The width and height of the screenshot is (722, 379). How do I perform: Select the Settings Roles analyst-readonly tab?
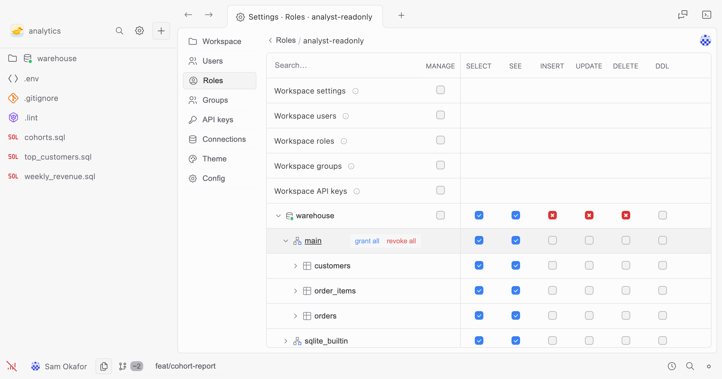305,17
